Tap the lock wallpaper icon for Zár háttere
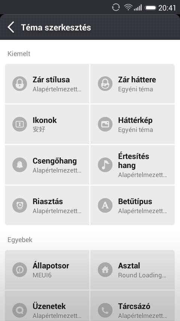The width and height of the screenshot is (180, 321). coord(105,83)
